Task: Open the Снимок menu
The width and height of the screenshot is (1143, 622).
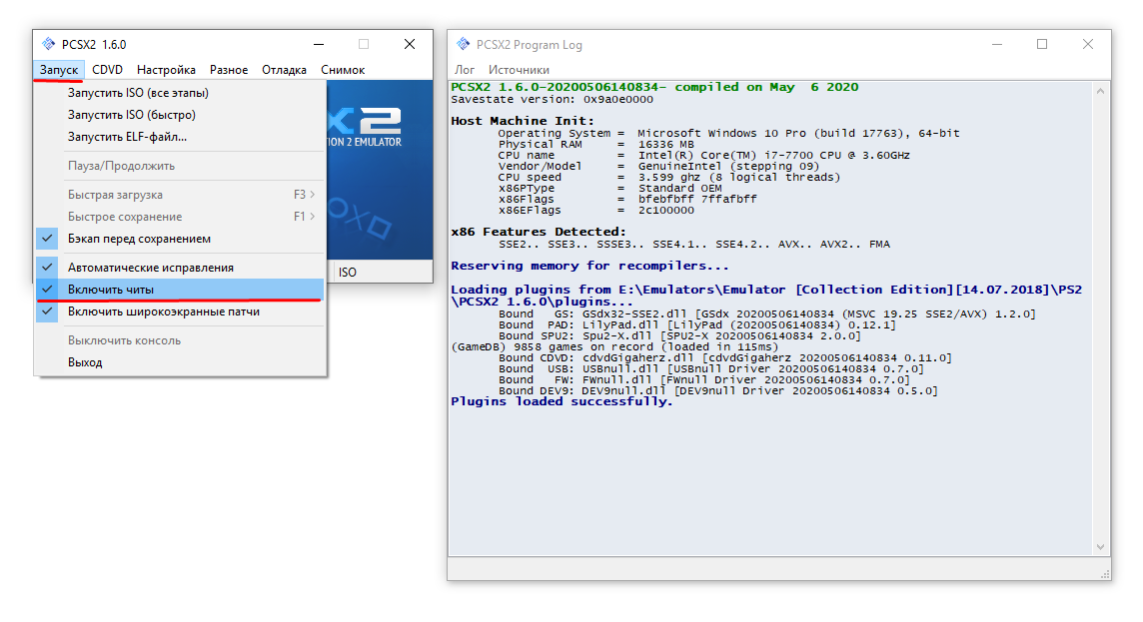Action: (x=343, y=70)
